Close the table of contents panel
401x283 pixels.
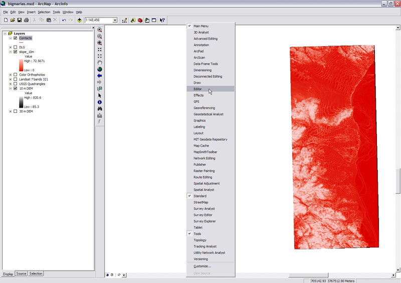(x=93, y=28)
